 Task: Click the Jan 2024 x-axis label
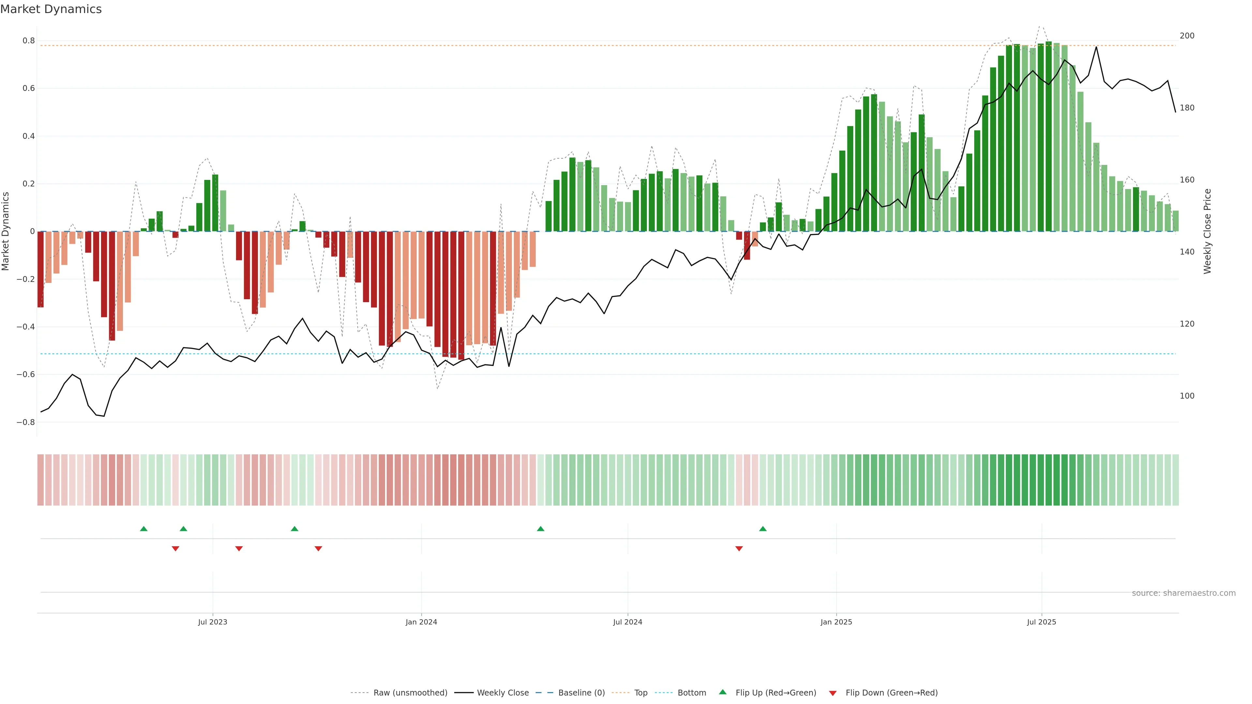(421, 622)
